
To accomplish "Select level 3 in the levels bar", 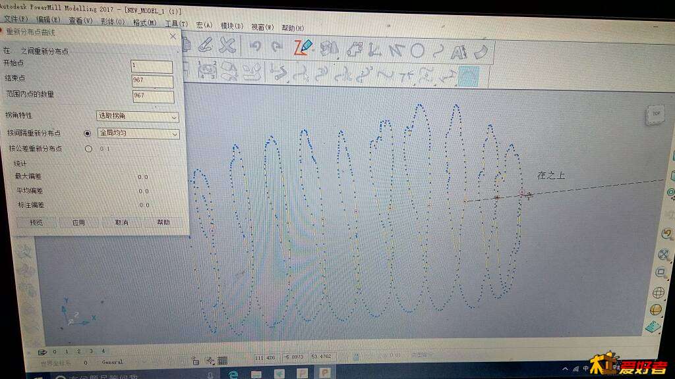I will pos(91,351).
